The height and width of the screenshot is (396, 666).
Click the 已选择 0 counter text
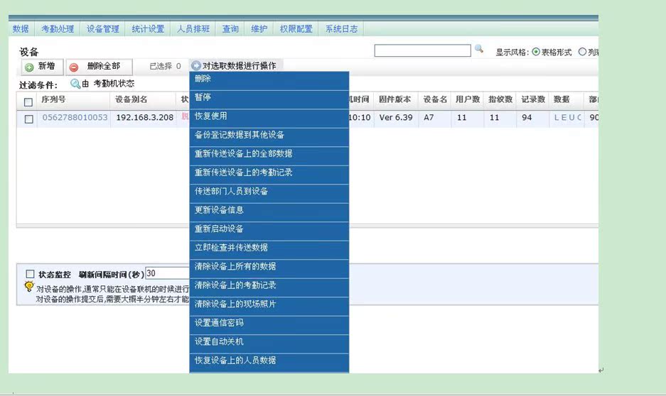165,66
